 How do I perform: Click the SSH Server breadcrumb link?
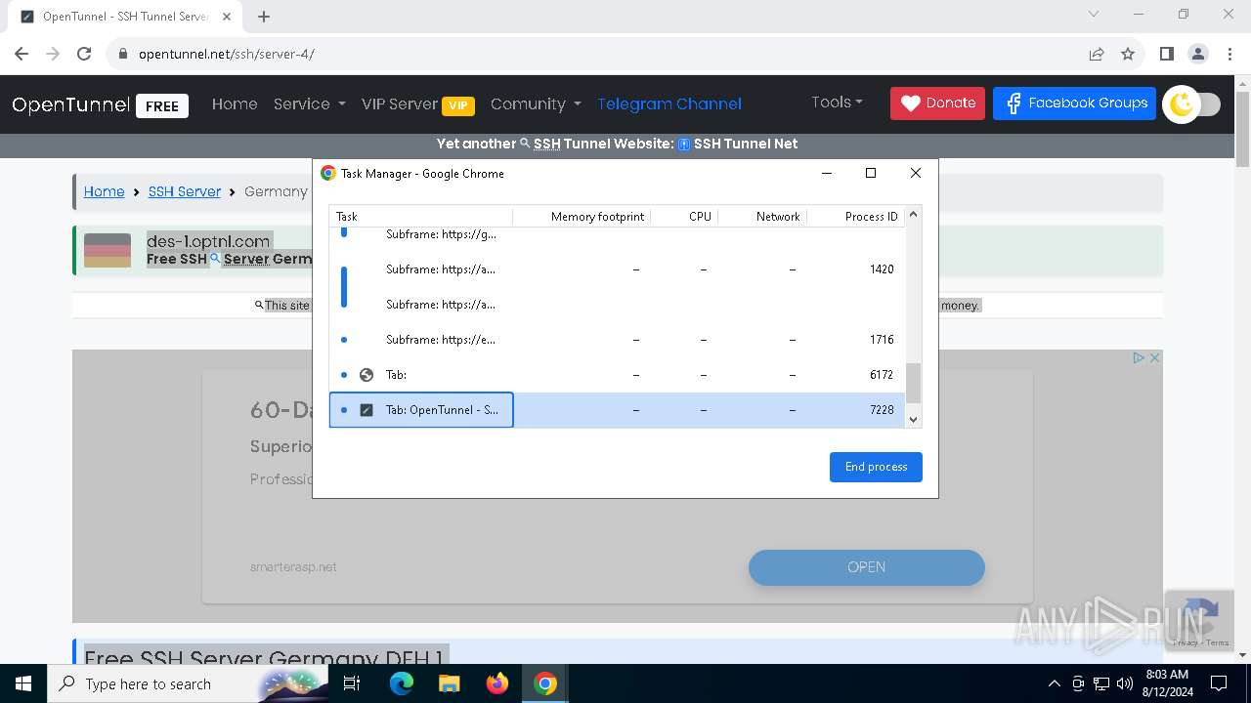coord(185,191)
